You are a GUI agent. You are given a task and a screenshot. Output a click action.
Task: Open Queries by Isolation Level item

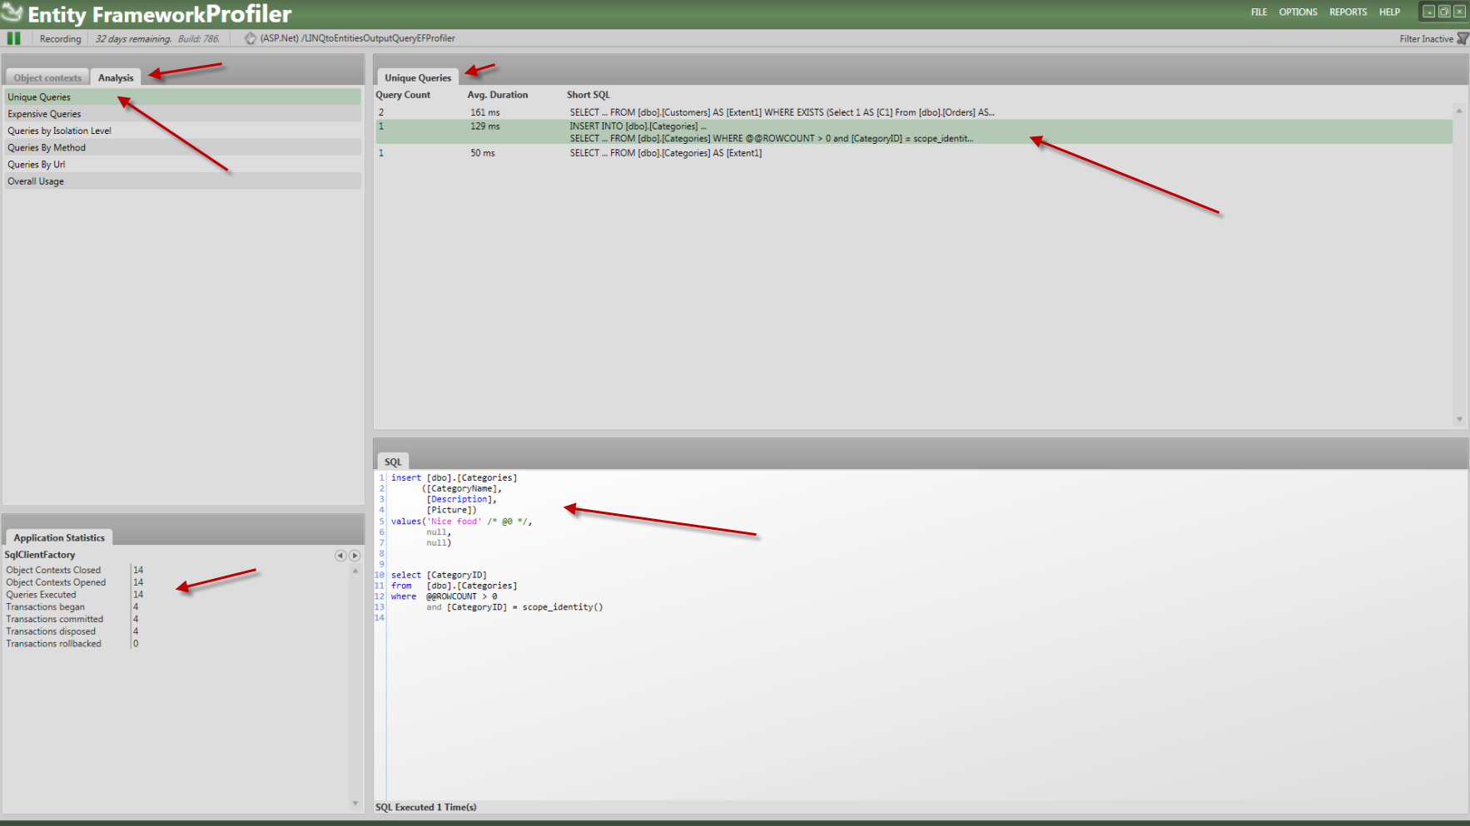click(183, 131)
